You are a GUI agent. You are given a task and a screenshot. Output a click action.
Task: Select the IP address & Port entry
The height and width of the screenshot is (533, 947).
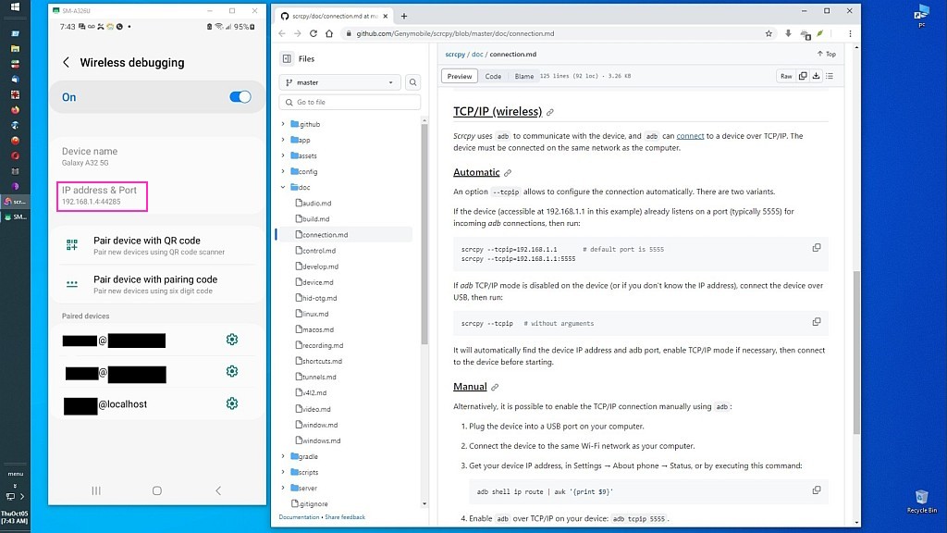102,196
